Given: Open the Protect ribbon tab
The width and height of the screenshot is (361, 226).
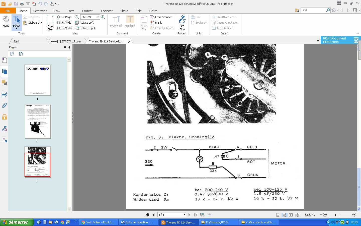Looking at the screenshot, I should (87, 11).
